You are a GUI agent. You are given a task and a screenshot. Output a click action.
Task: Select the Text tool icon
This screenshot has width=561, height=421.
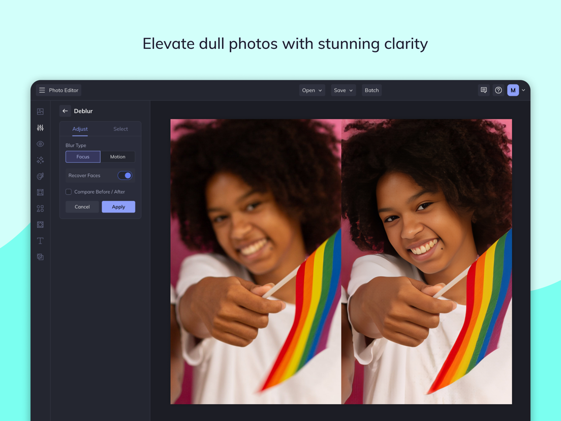(41, 240)
